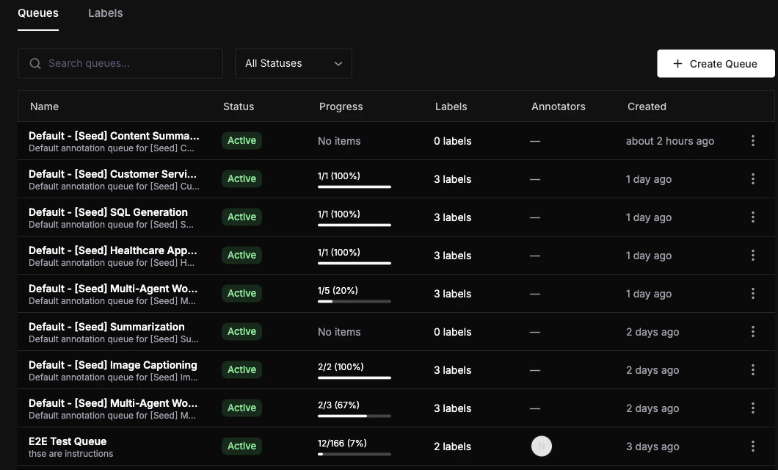
Task: Open options menu for Default - [Seed] SQL Generation
Action: 752,217
